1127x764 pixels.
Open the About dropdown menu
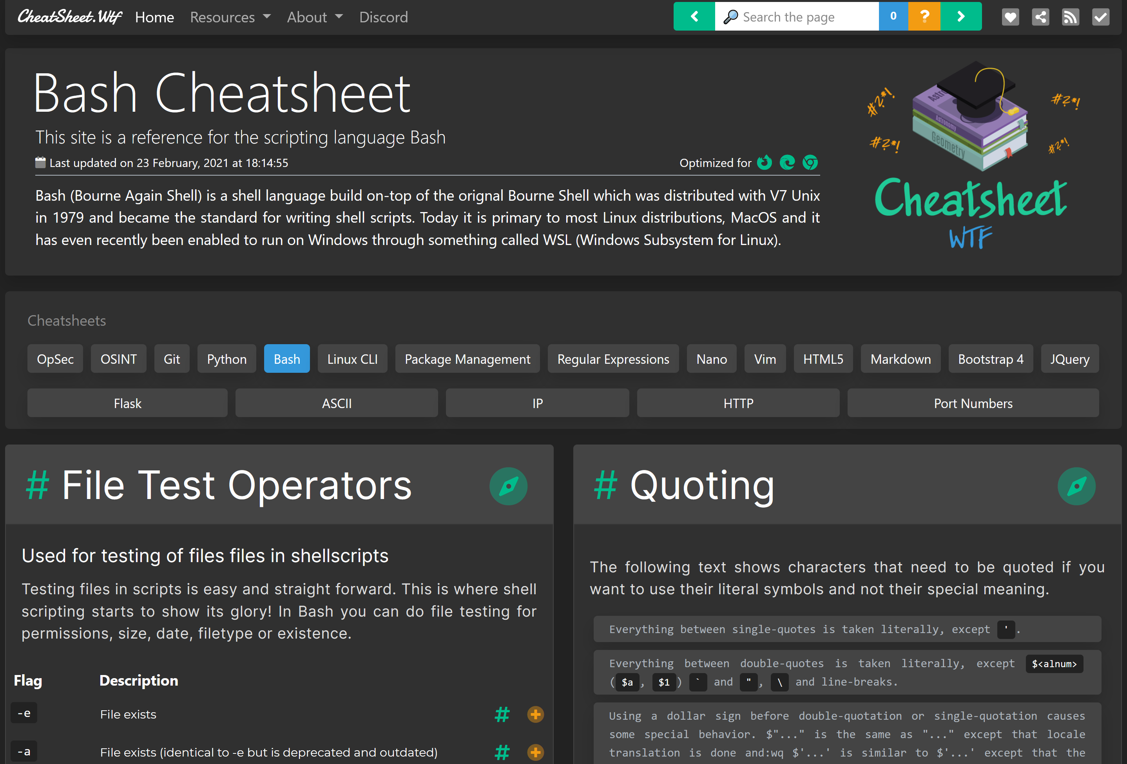(x=315, y=18)
